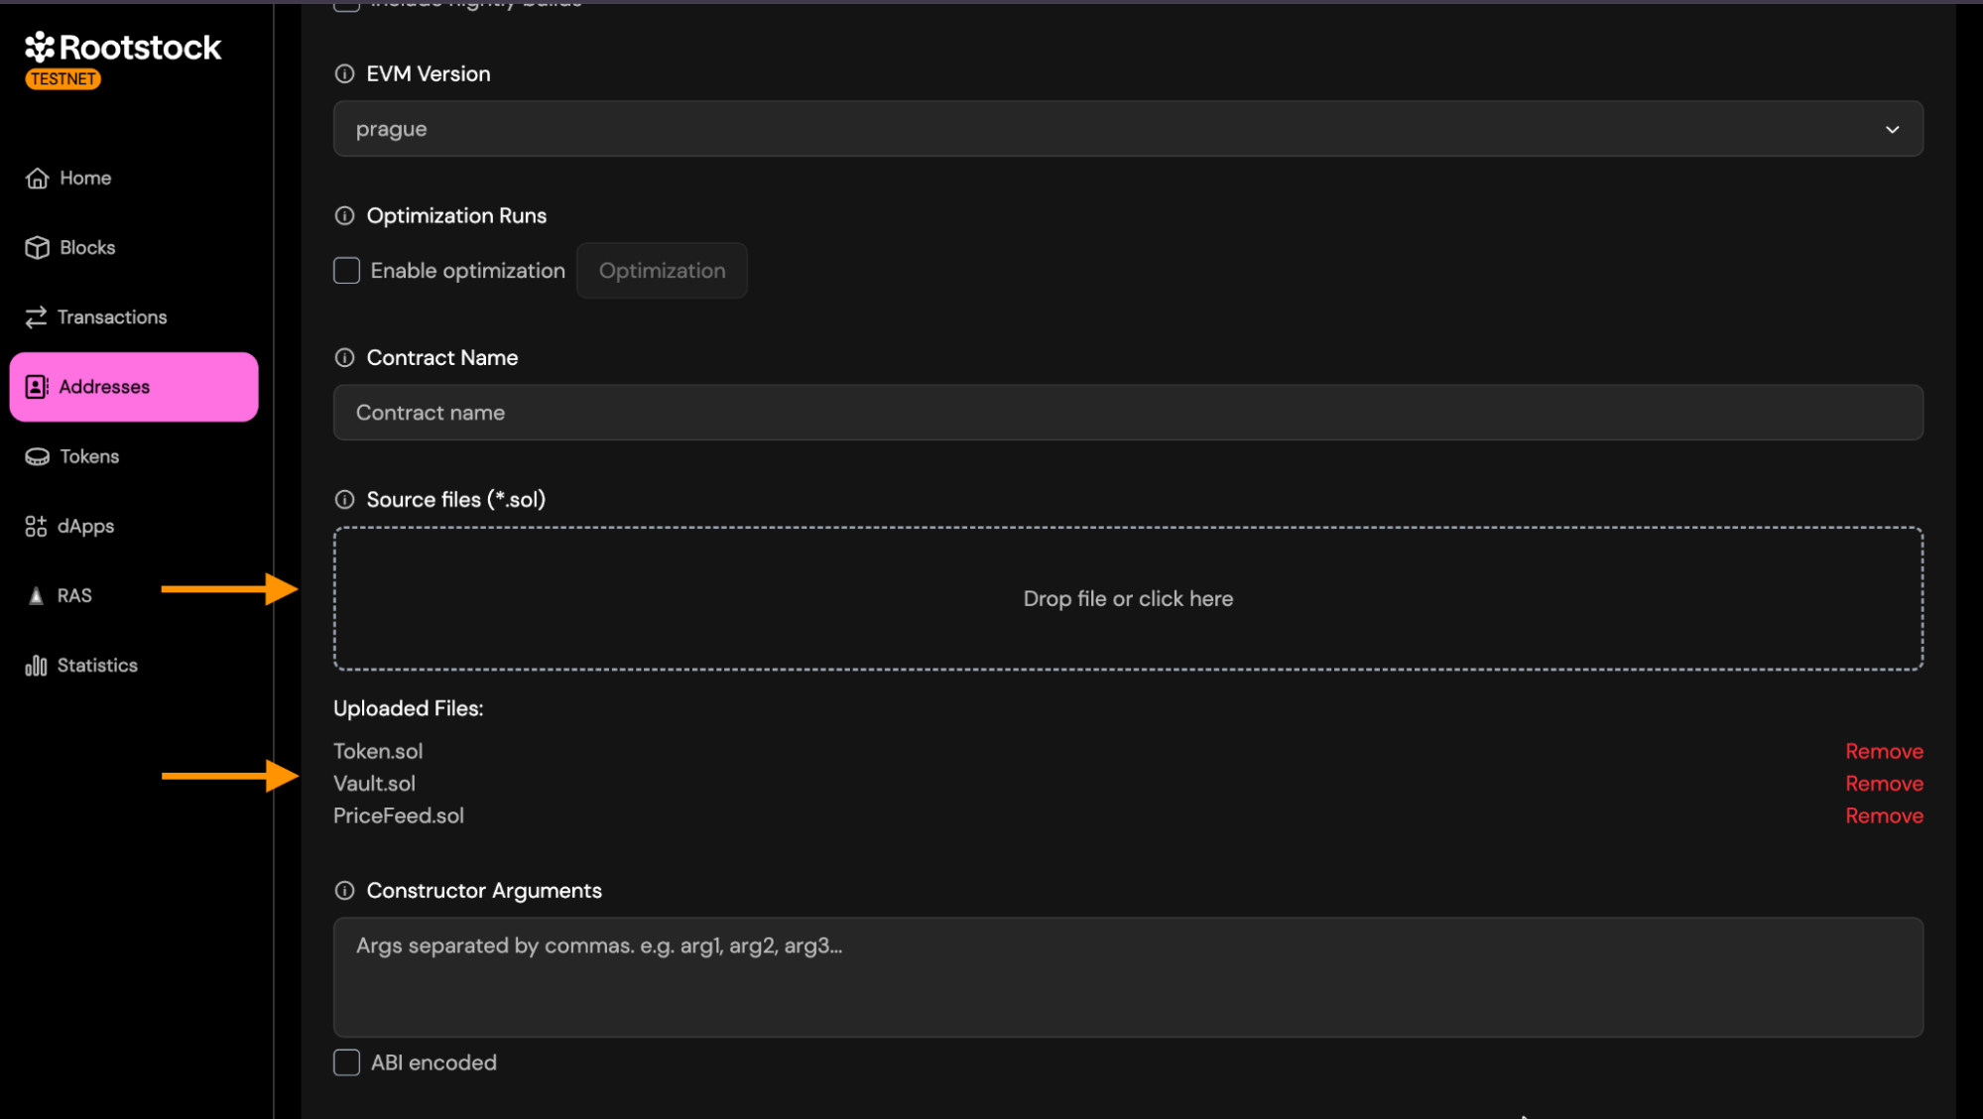Click the Blocks cube icon

pos(38,248)
